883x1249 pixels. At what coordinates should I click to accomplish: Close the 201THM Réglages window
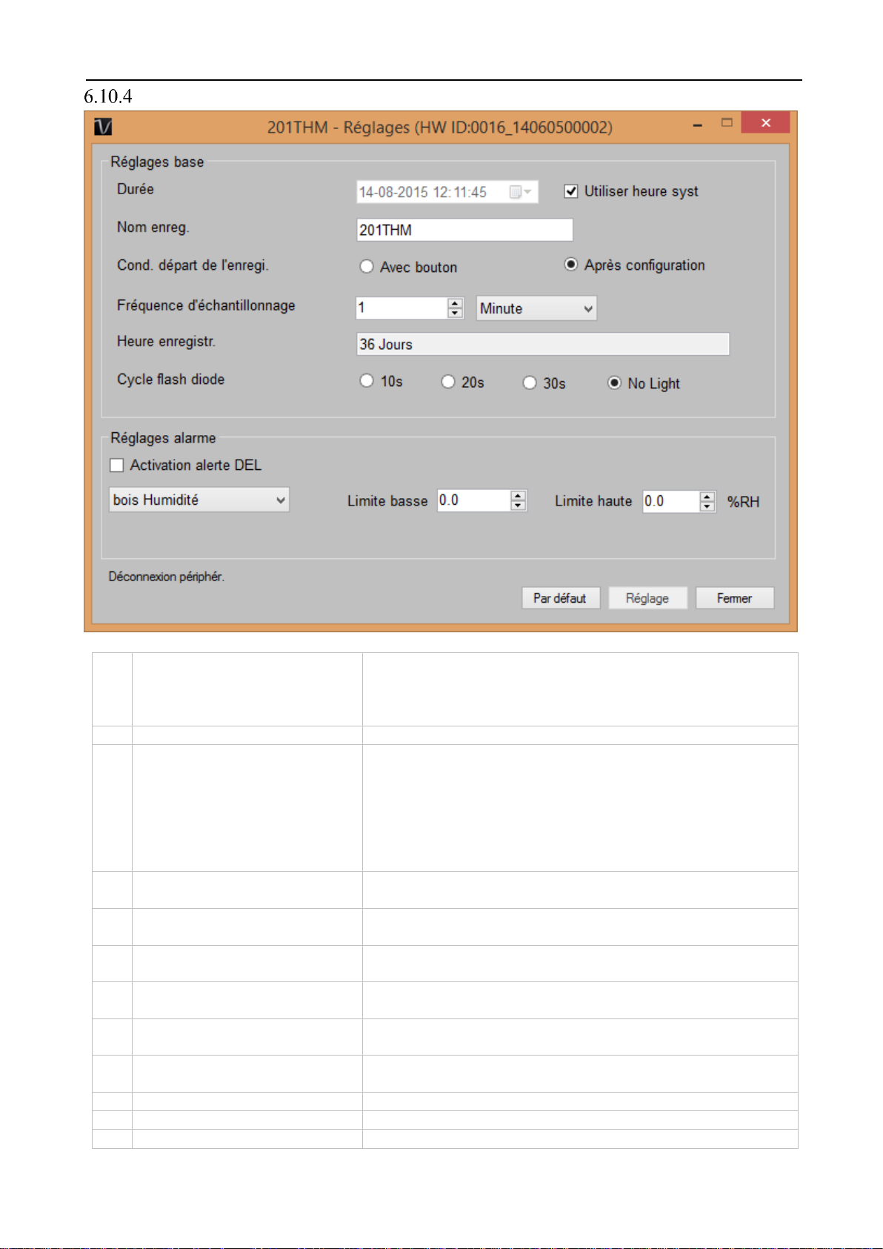point(765,123)
